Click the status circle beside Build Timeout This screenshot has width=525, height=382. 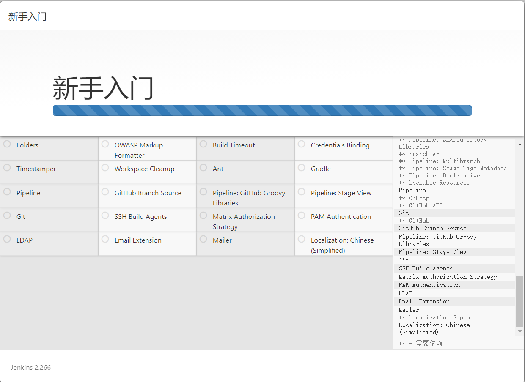pos(203,144)
